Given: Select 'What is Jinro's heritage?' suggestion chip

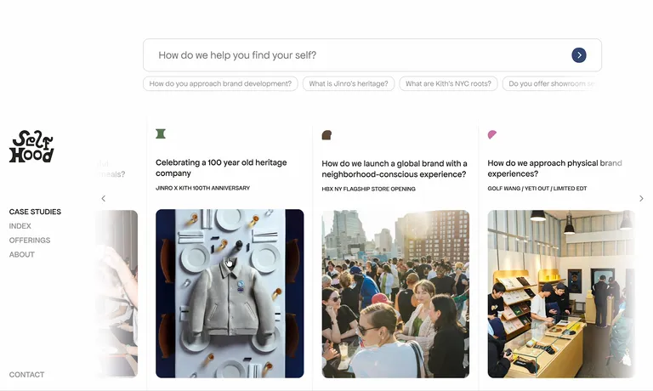Looking at the screenshot, I should [349, 83].
